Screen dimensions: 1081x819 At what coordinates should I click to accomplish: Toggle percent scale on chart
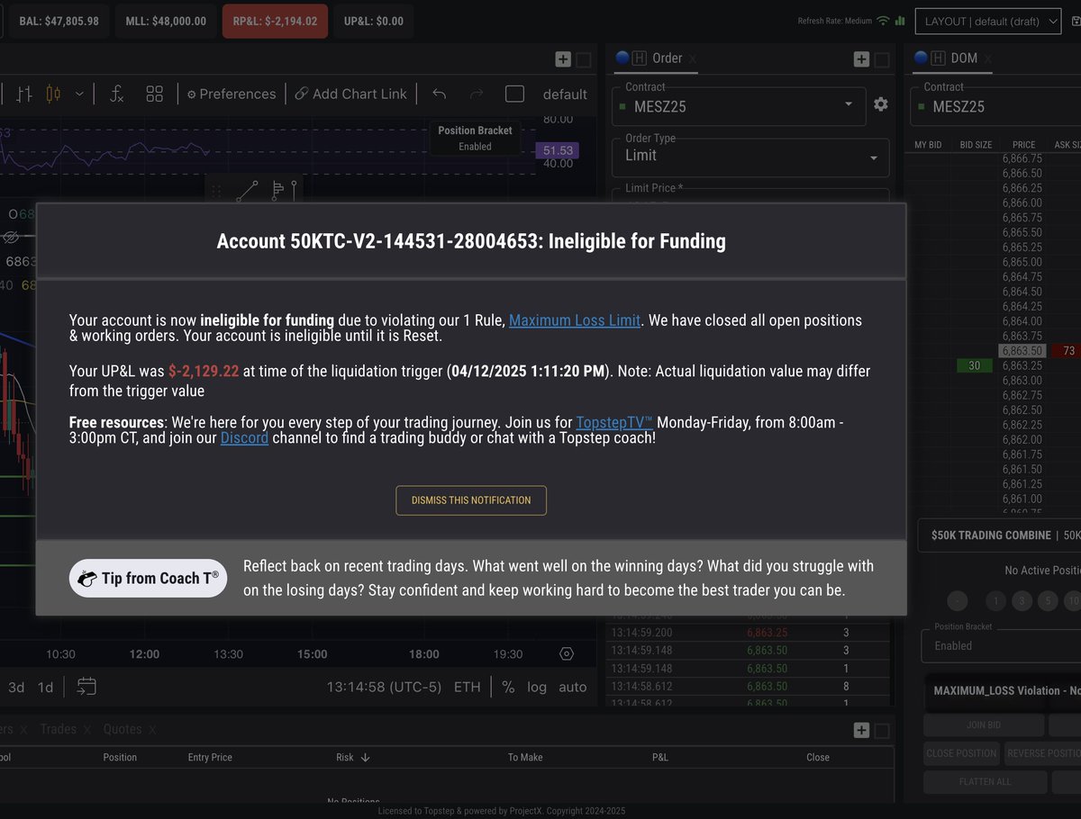point(508,688)
